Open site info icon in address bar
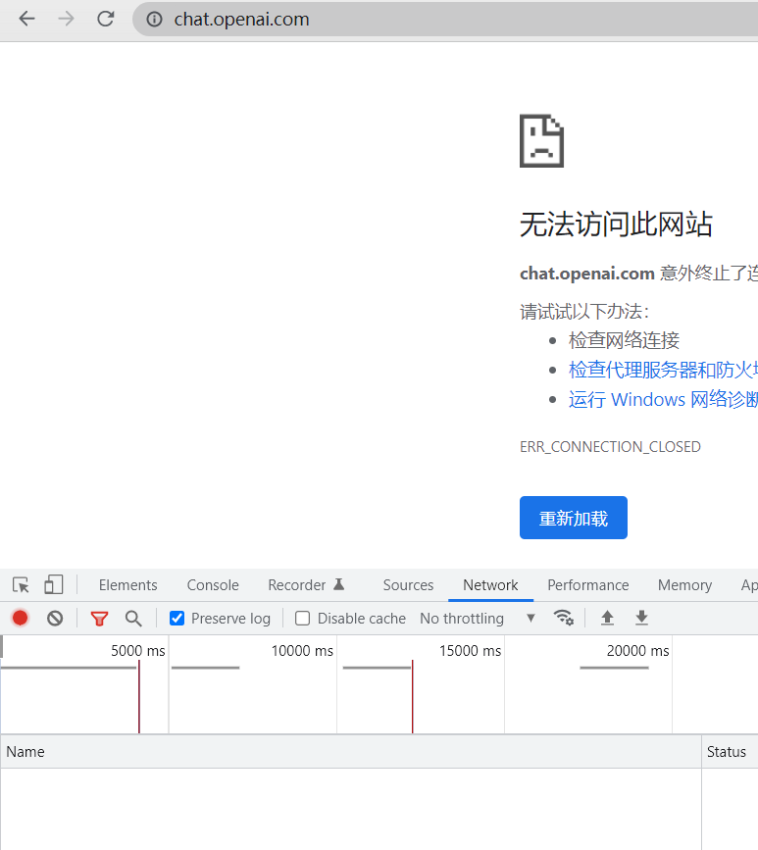The image size is (758, 850). click(x=155, y=20)
